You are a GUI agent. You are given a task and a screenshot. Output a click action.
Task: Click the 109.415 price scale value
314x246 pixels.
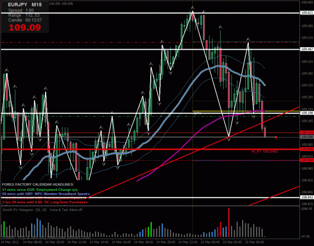[307, 62]
